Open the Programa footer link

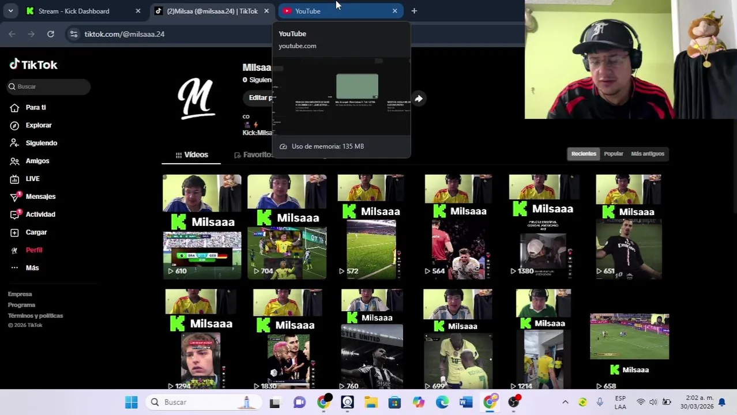coord(22,305)
